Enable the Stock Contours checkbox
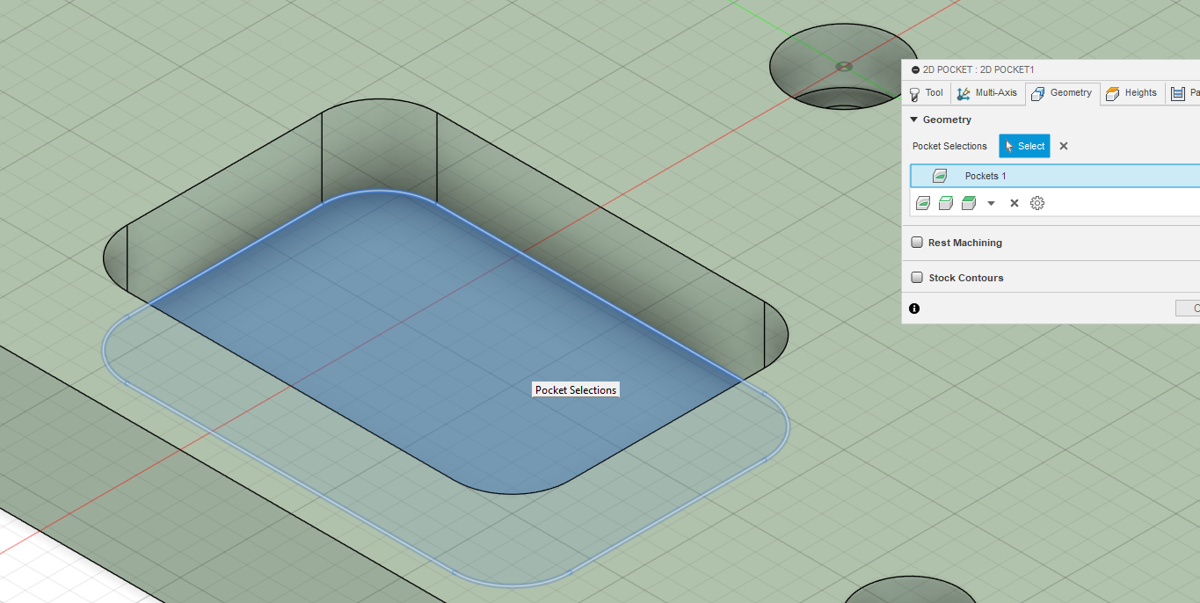This screenshot has height=603, width=1200. click(917, 278)
